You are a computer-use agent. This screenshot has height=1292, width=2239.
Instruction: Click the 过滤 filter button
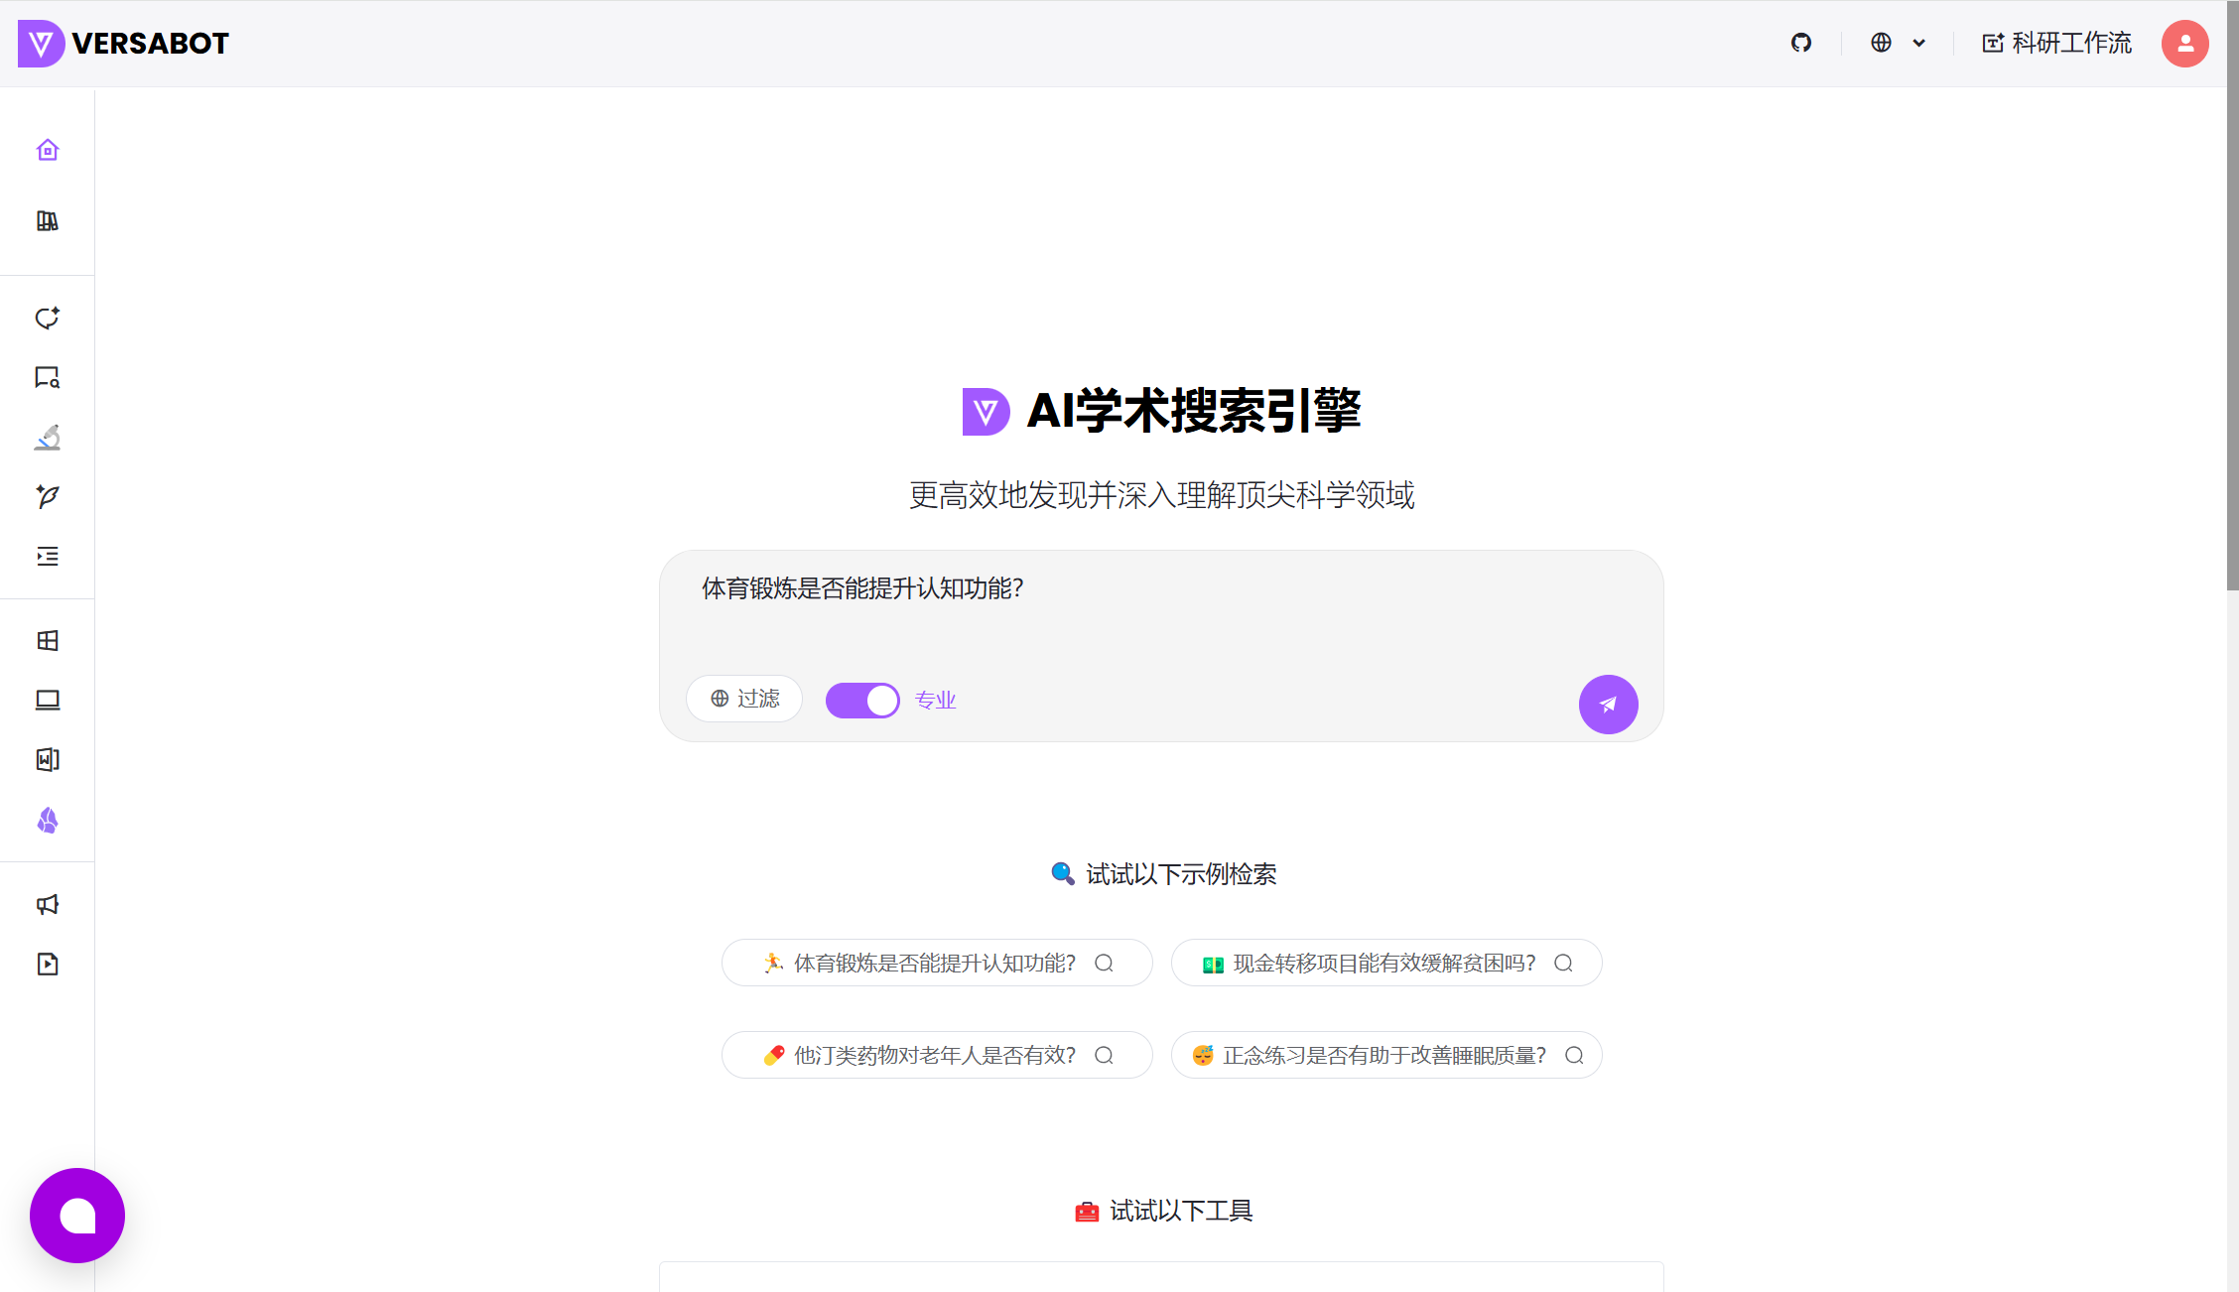click(743, 699)
